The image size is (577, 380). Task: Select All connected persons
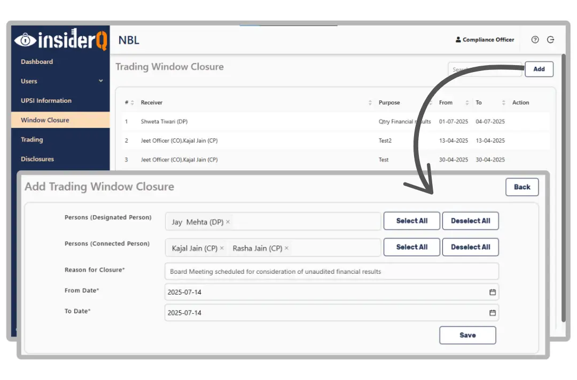[x=412, y=247]
